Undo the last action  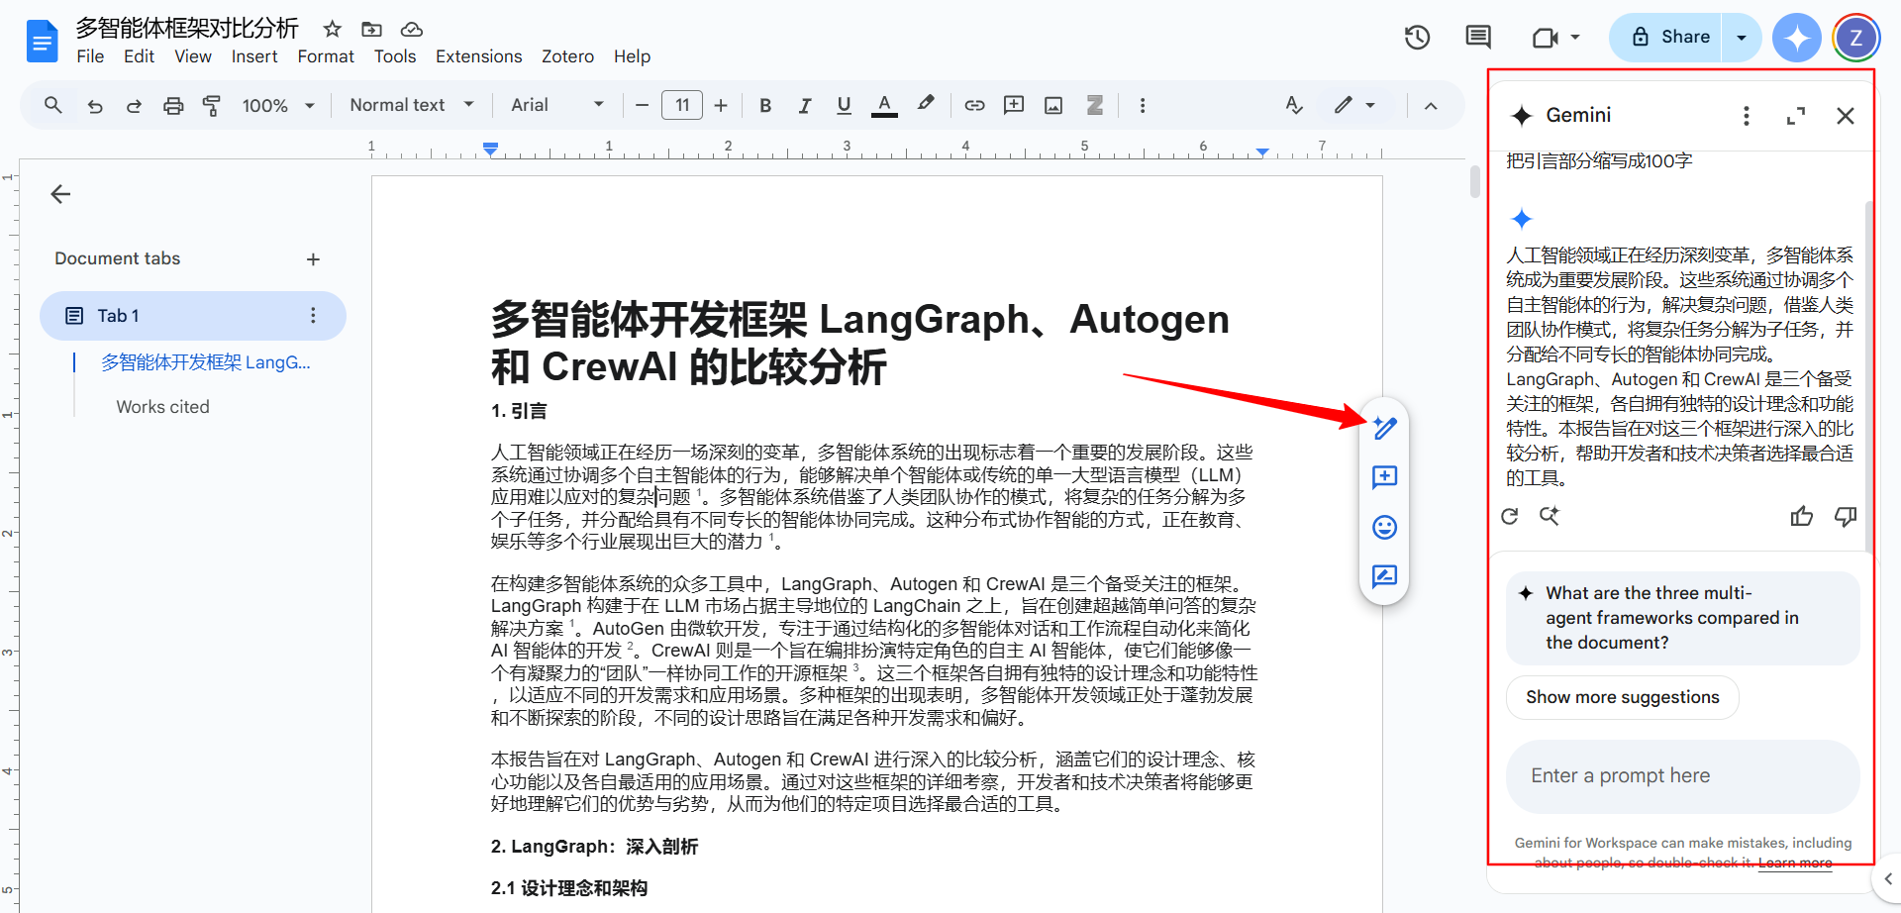[95, 105]
